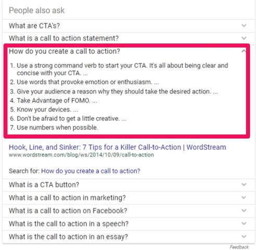Click question text "What is a call to action on Facebook?"
This screenshot has height=250, width=256.
(68, 211)
